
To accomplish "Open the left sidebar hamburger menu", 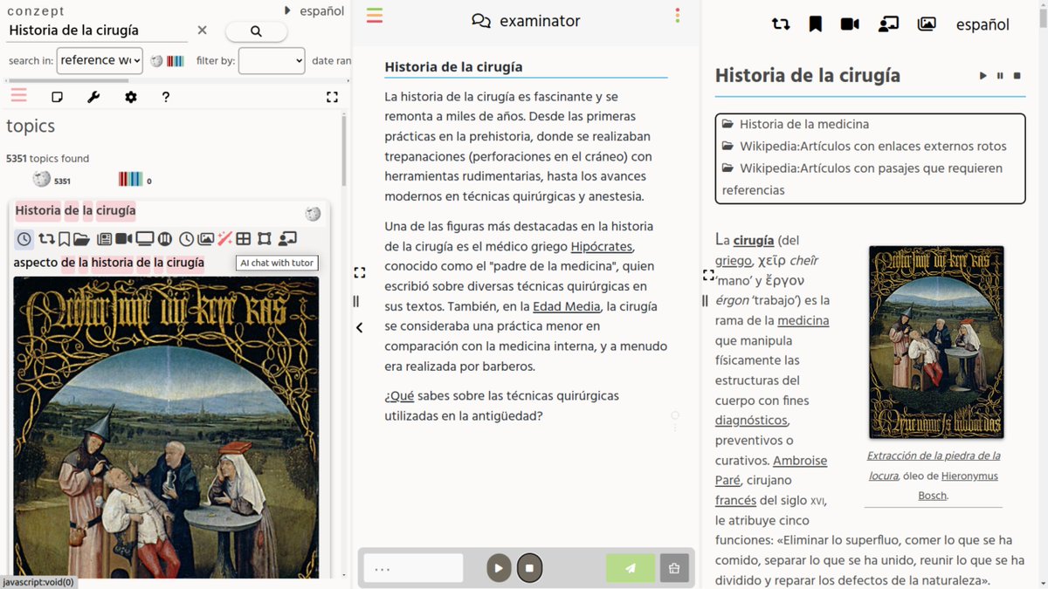I will click(x=18, y=96).
